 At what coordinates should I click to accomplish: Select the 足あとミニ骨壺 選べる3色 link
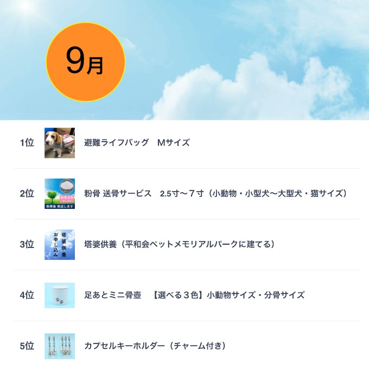pos(194,295)
